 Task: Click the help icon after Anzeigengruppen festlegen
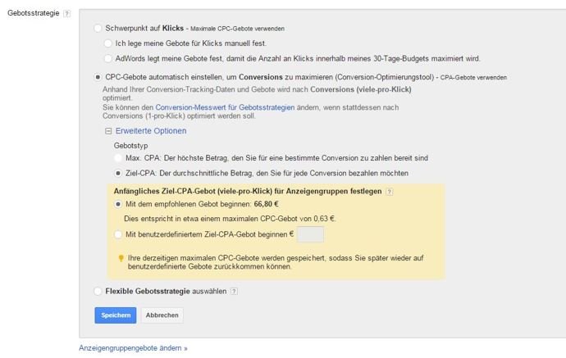pyautogui.click(x=389, y=192)
